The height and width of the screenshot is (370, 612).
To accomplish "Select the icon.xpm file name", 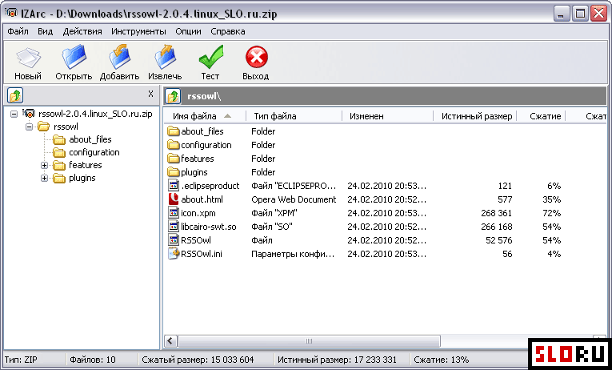I will pos(198,213).
